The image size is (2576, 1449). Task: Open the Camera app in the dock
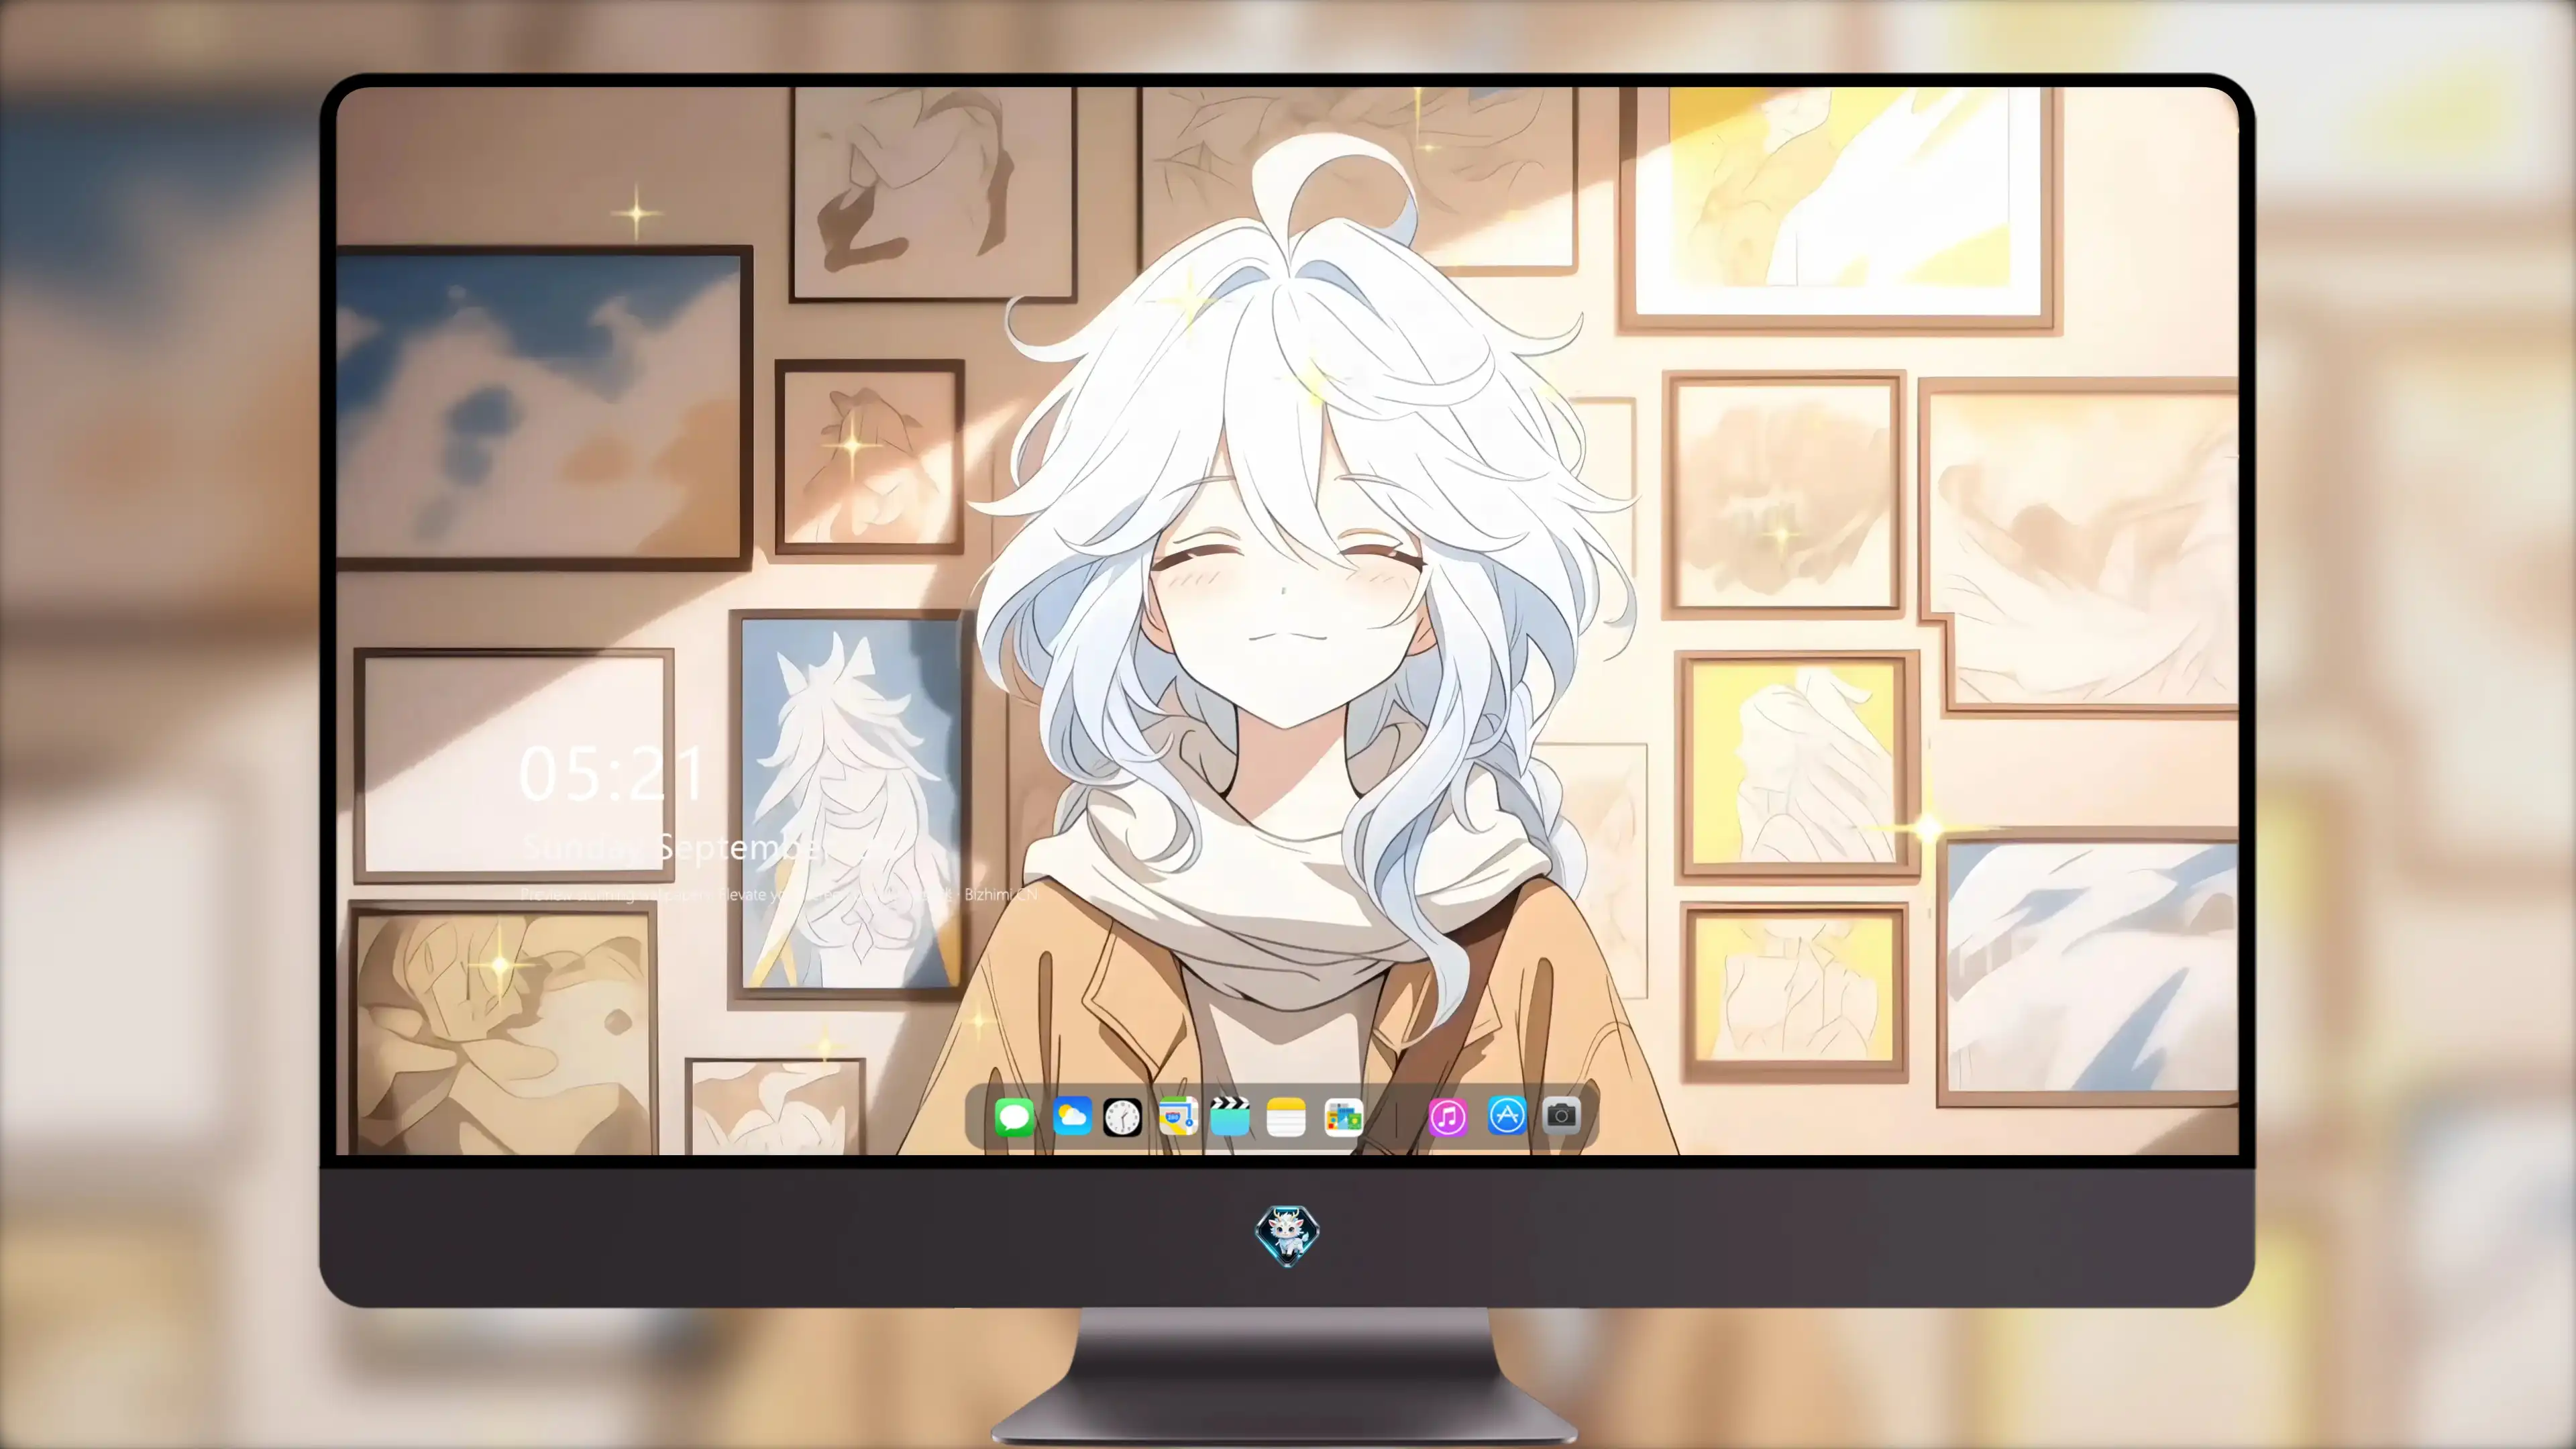click(x=1561, y=1115)
